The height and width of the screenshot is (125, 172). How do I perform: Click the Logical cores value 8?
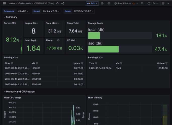33,31
